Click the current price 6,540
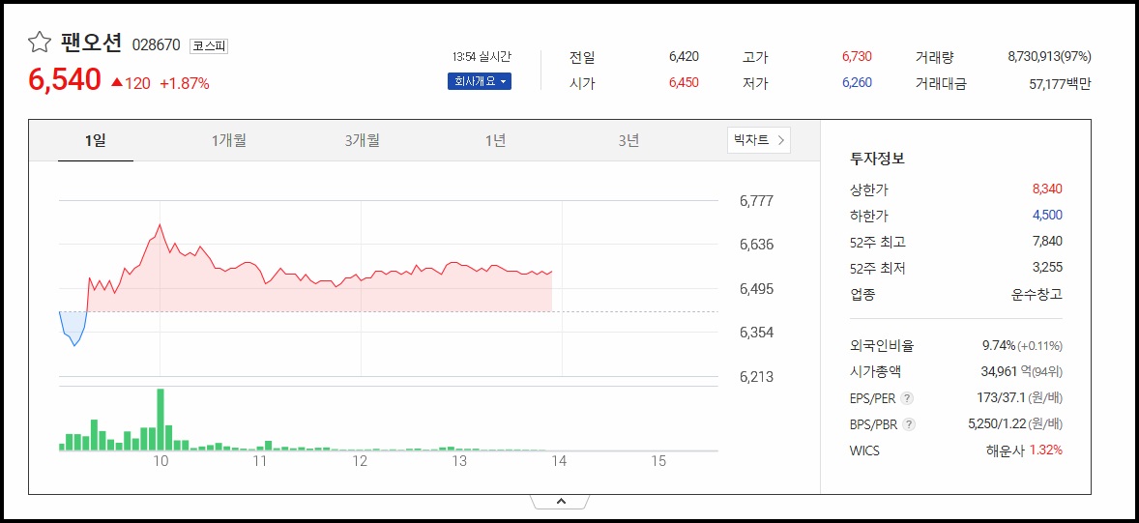Viewport: 1139px width, 523px height. point(65,80)
